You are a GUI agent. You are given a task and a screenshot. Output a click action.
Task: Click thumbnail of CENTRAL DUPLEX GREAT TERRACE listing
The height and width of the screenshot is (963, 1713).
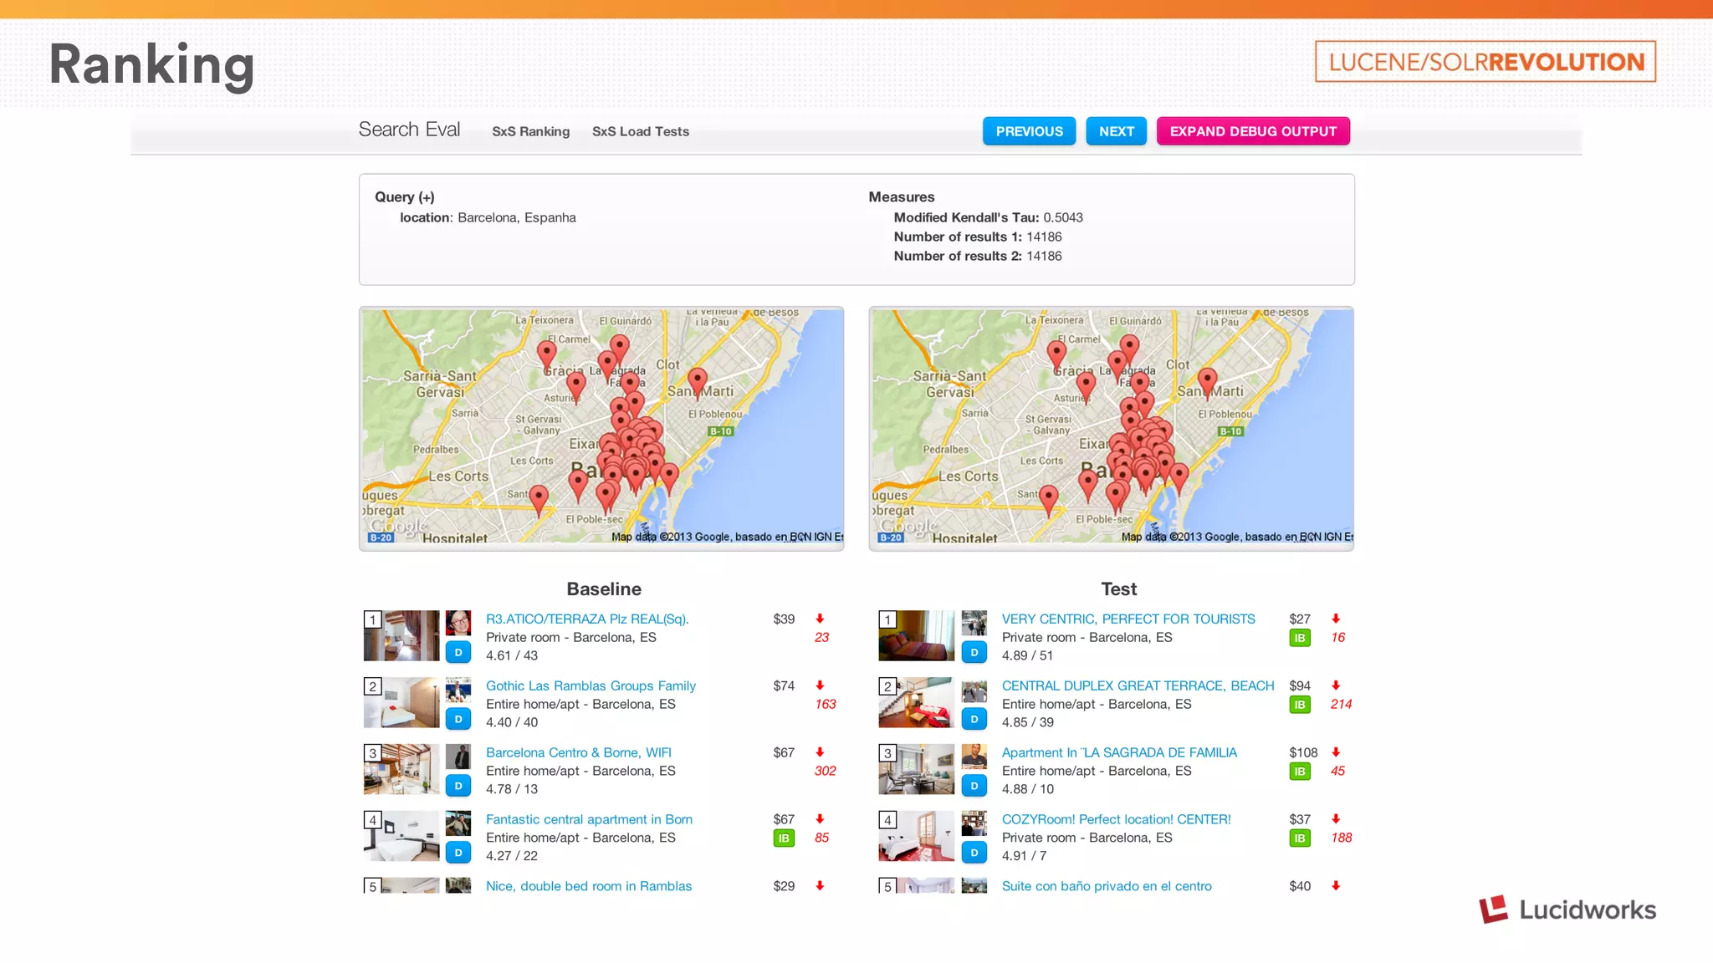pyautogui.click(x=916, y=702)
